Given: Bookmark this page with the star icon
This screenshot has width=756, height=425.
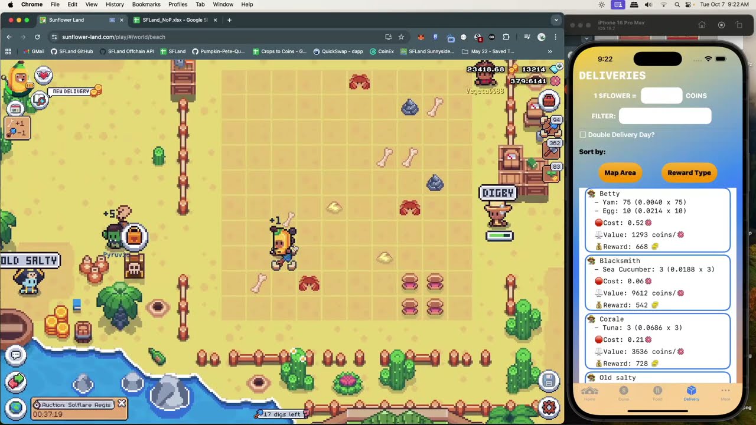Looking at the screenshot, I should (401, 37).
